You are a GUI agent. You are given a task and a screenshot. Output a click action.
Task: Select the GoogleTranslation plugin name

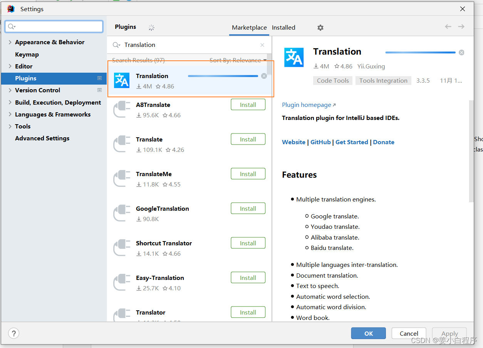point(163,208)
